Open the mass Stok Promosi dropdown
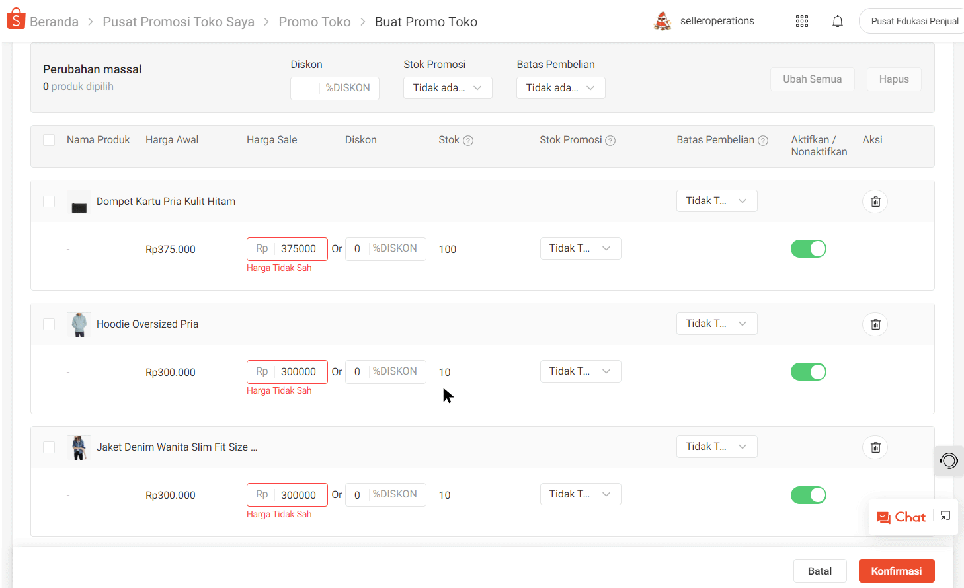 (x=448, y=88)
